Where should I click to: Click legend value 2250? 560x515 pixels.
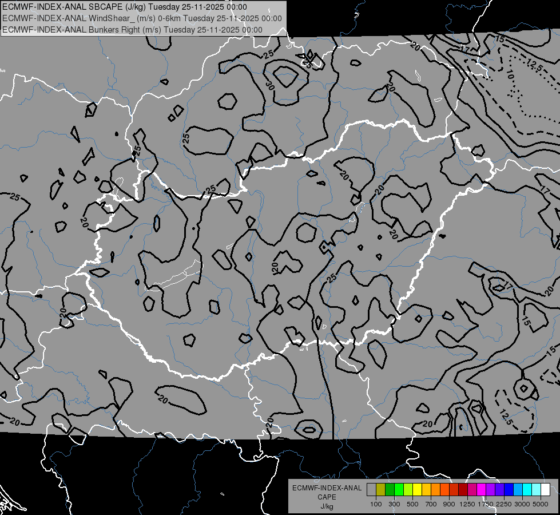pos(503,504)
